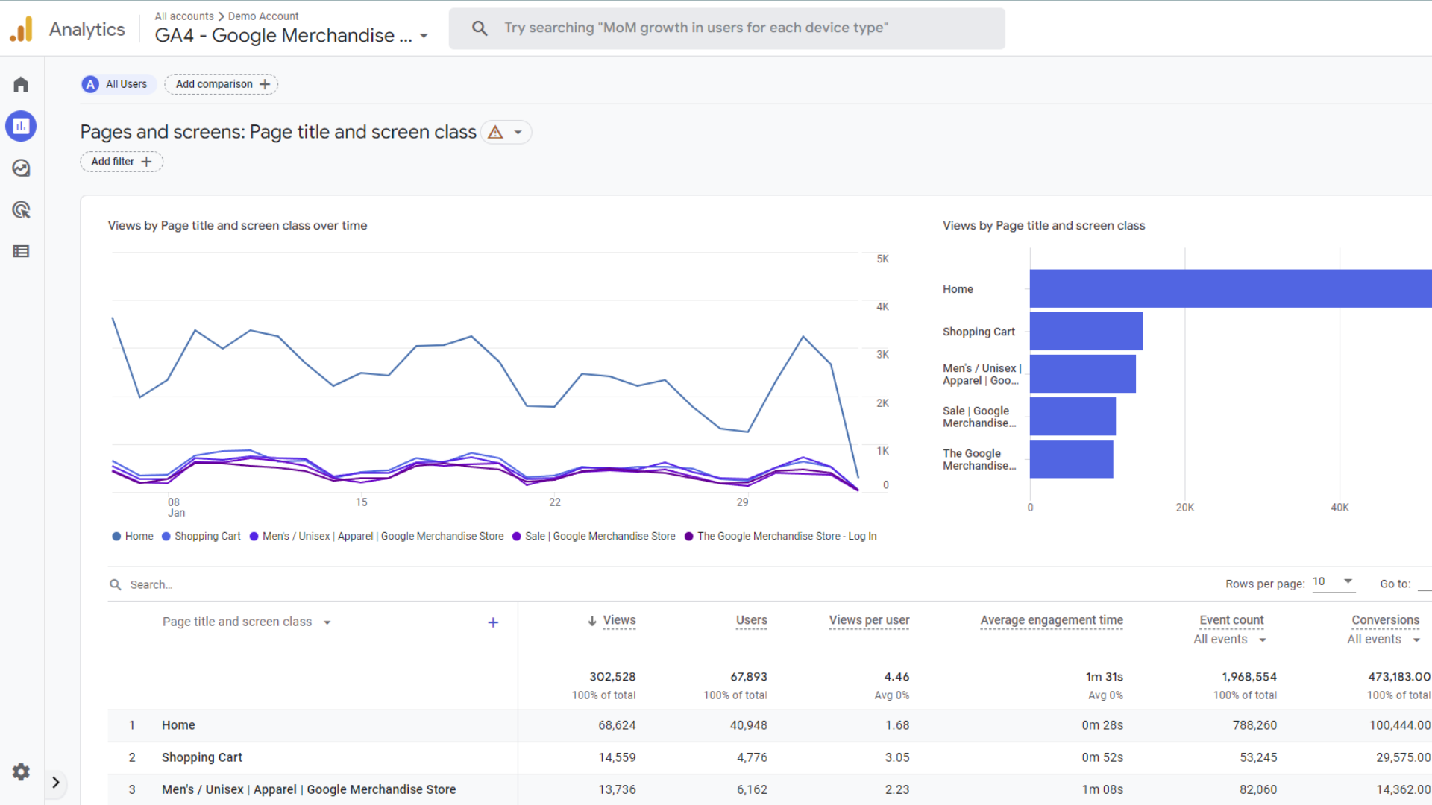The height and width of the screenshot is (805, 1432).
Task: Click the table search magnifier icon
Action: [x=116, y=584]
